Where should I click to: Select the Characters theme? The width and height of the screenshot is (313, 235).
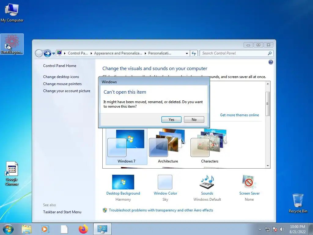[210, 146]
